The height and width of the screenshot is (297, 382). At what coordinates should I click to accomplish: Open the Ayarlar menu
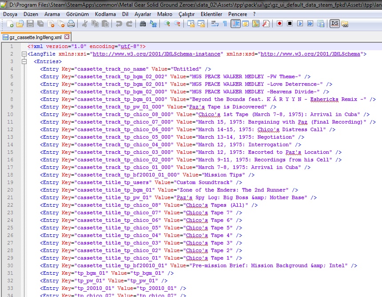point(143,14)
